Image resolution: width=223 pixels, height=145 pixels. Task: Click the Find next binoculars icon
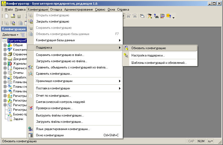point(128,16)
